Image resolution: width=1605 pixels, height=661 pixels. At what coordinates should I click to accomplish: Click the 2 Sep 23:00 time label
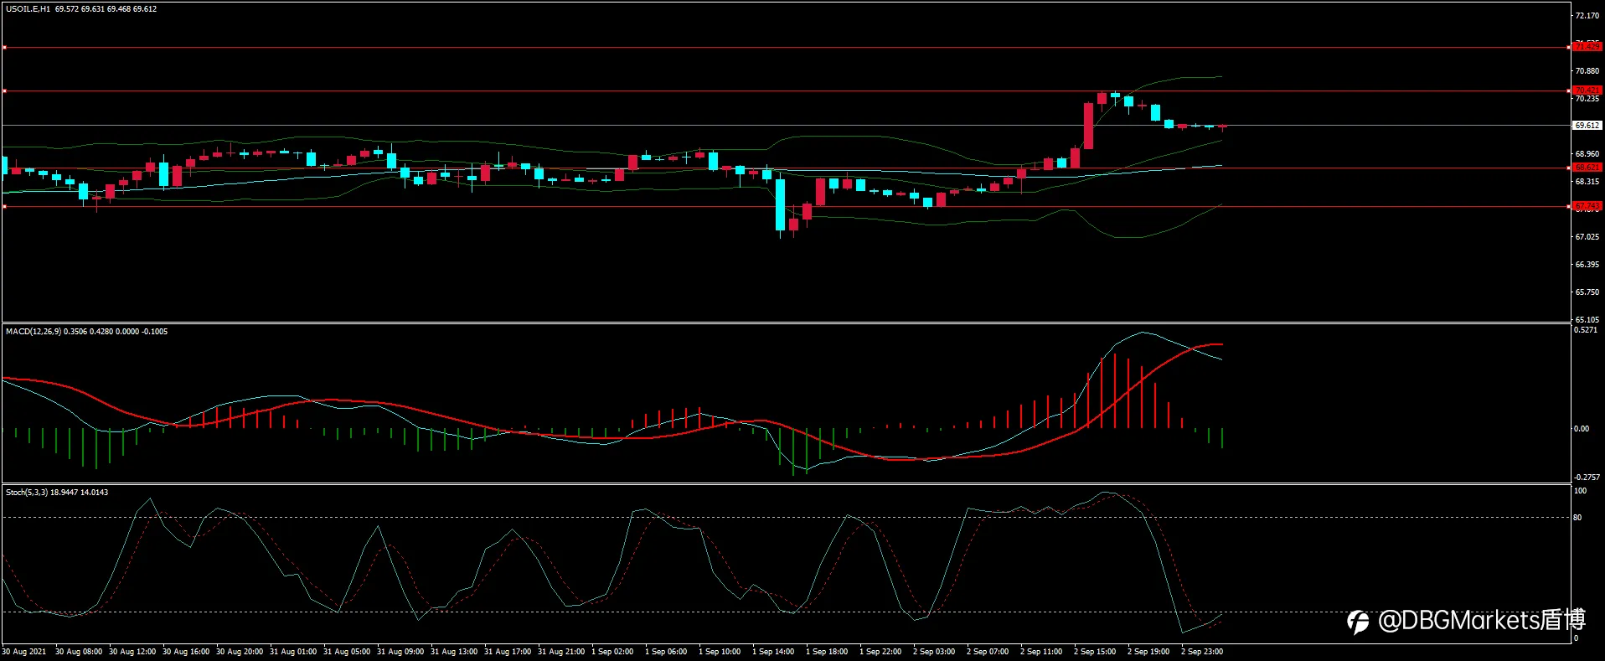click(x=1202, y=652)
